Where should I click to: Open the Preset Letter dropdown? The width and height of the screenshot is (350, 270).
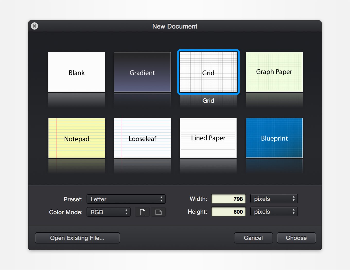(x=126, y=199)
